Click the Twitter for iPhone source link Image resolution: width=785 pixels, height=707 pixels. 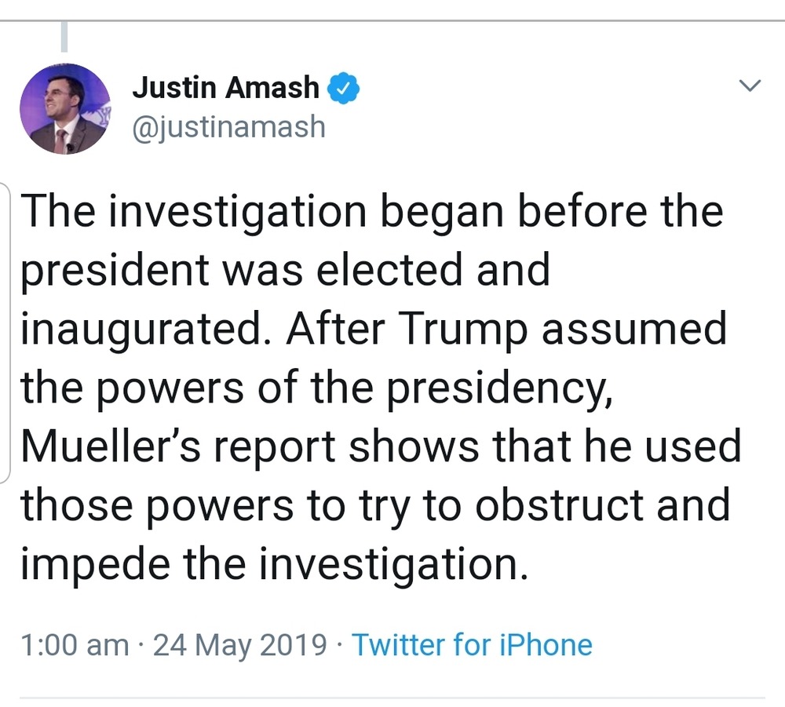(x=471, y=645)
